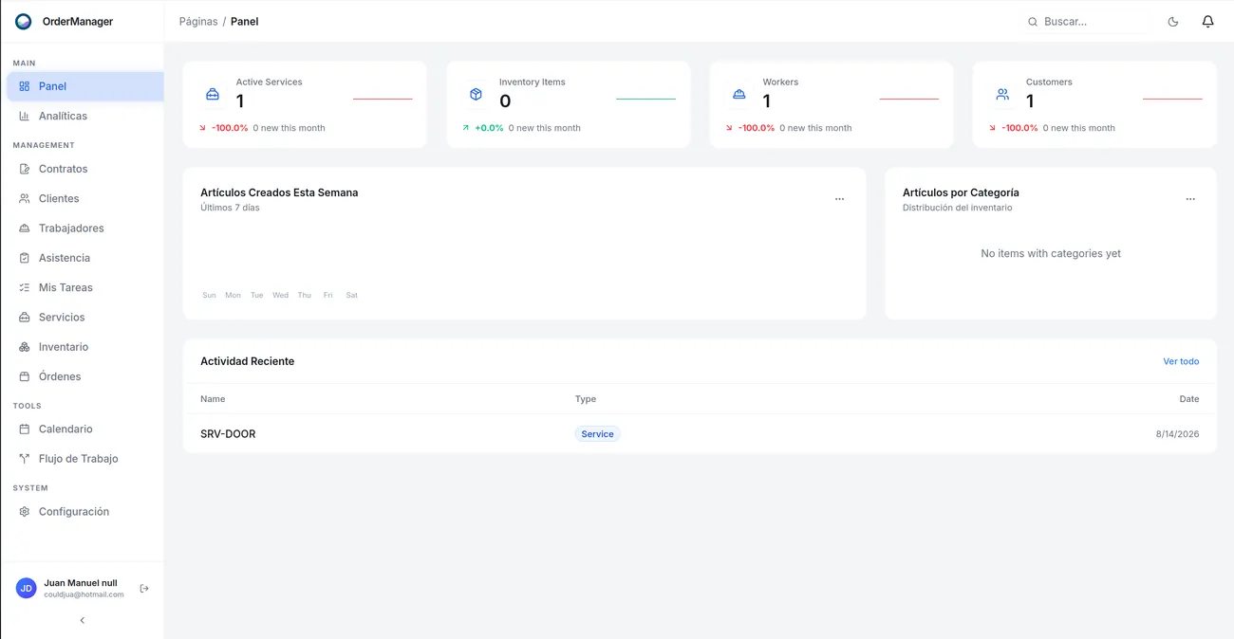Viewport: 1234px width, 639px height.
Task: Open Mis Tareas
Action: 85,287
